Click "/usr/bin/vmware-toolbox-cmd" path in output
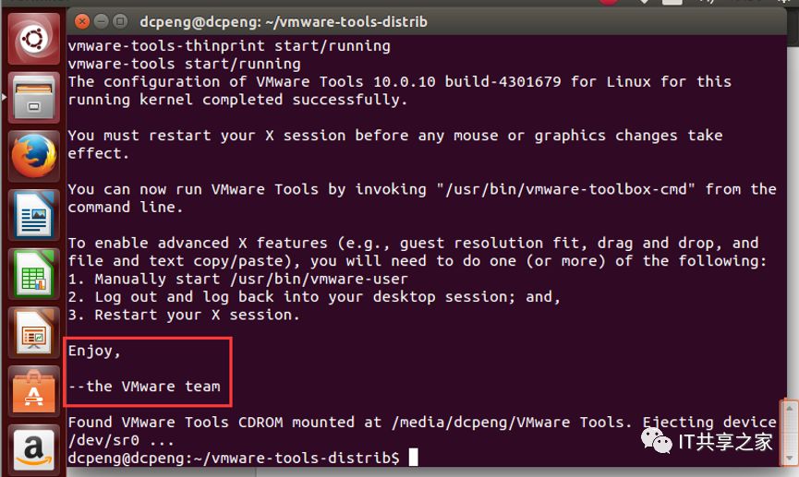This screenshot has height=477, width=799. (x=565, y=189)
